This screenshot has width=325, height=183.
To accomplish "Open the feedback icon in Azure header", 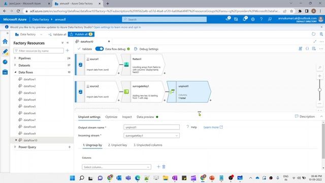I will (x=270, y=19).
